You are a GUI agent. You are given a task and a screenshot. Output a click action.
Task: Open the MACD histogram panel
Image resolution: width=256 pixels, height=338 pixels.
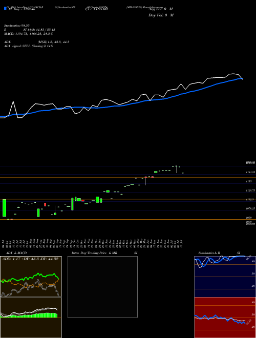coord(31,318)
